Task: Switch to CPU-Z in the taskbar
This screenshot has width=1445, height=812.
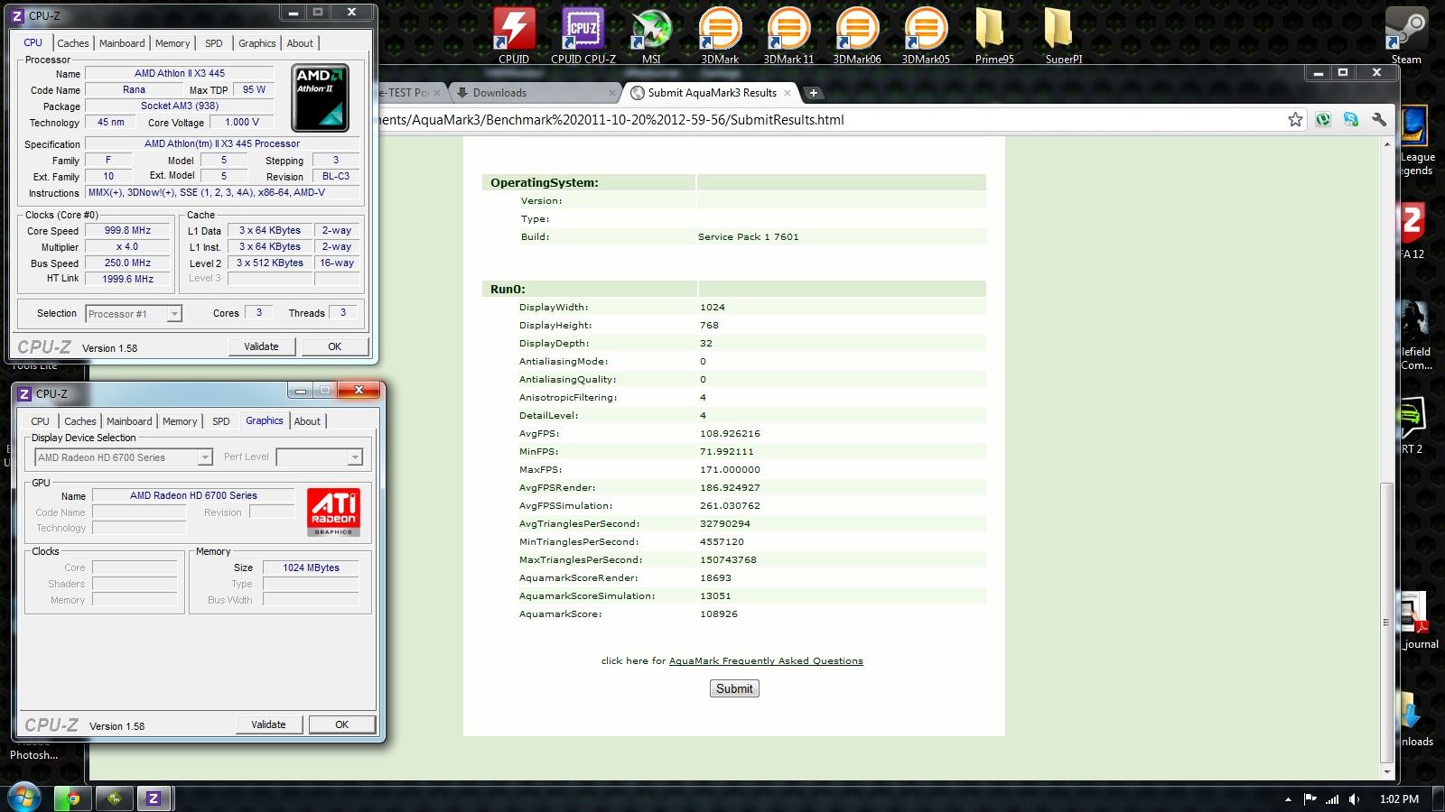Action: [x=154, y=798]
